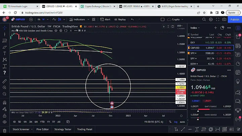Open the Trading Panel tab
The width and height of the screenshot is (242, 136).
click(85, 129)
